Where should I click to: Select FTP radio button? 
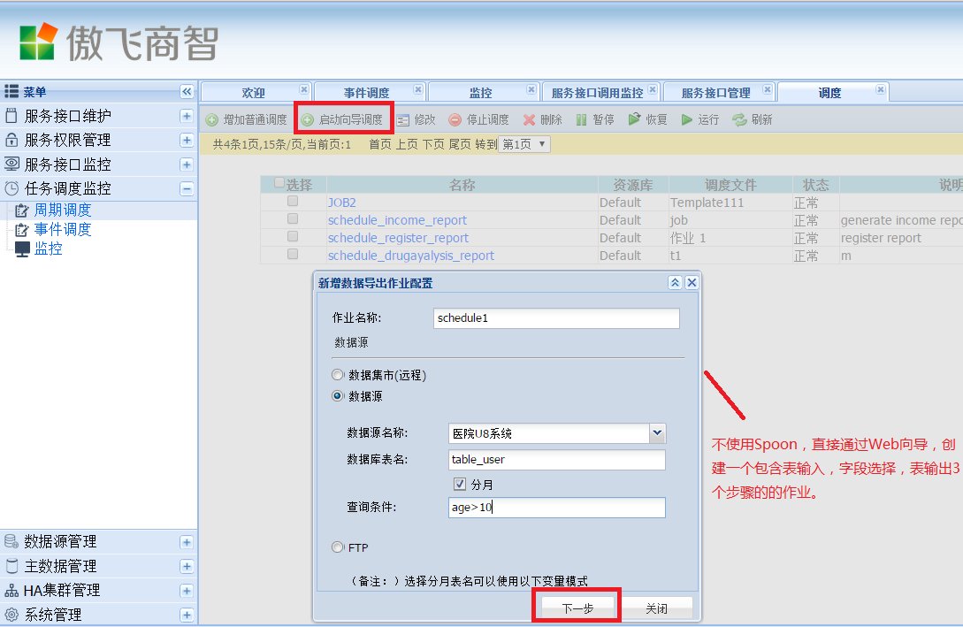(x=337, y=547)
